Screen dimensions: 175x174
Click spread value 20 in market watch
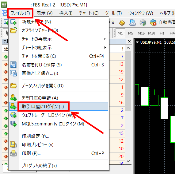tap(121, 156)
